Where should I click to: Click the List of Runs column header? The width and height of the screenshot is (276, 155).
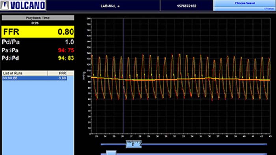24,73
